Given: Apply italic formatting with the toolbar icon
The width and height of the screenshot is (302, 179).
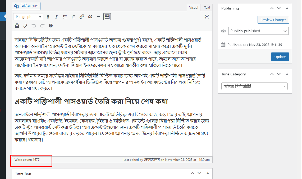Looking at the screenshot, I should click(56, 17).
